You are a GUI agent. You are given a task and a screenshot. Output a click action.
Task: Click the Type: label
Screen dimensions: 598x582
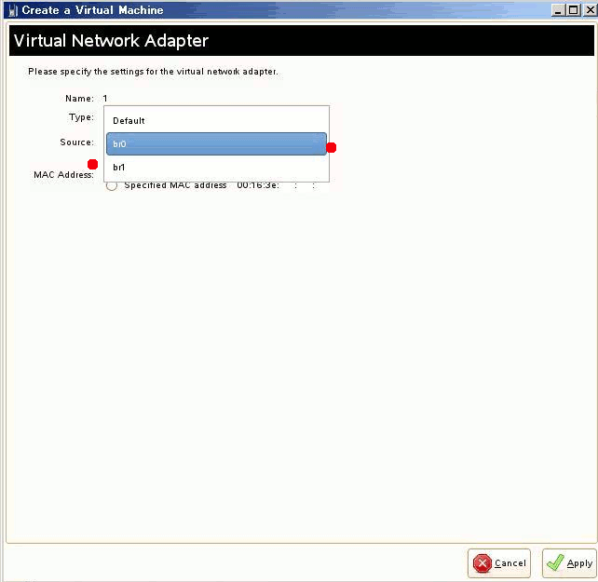point(81,117)
